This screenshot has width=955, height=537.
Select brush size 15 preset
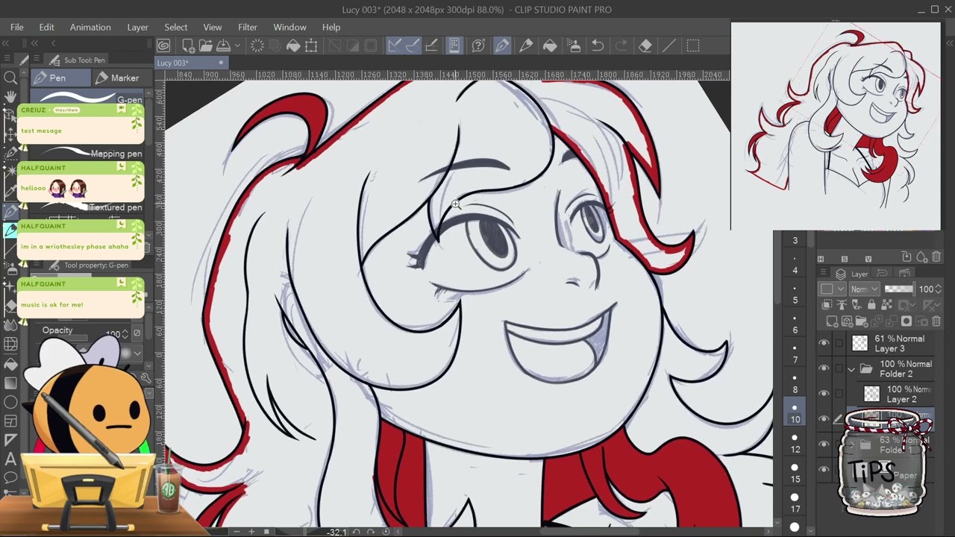pyautogui.click(x=795, y=473)
